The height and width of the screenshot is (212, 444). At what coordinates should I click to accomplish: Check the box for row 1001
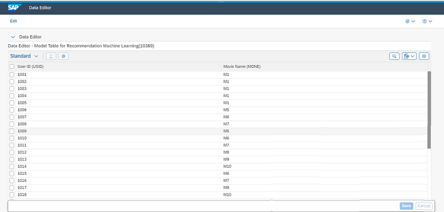[12, 74]
